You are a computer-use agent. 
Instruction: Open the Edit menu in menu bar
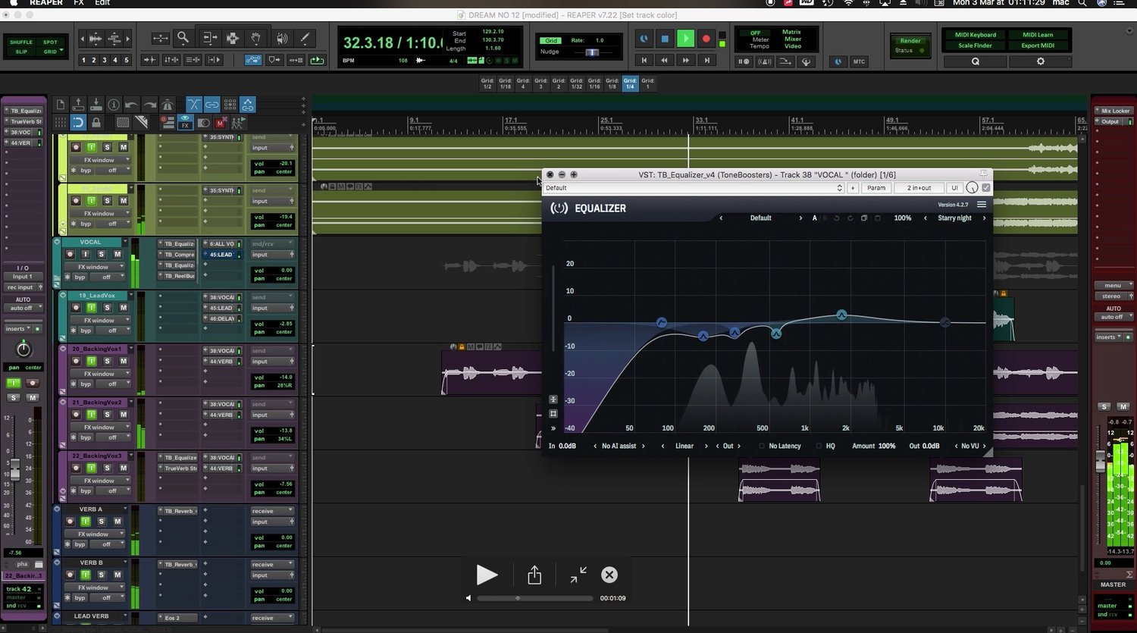pyautogui.click(x=102, y=3)
